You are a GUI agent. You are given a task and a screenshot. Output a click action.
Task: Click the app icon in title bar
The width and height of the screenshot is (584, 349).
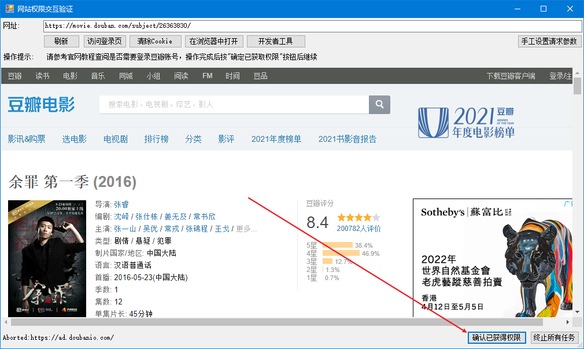point(10,9)
